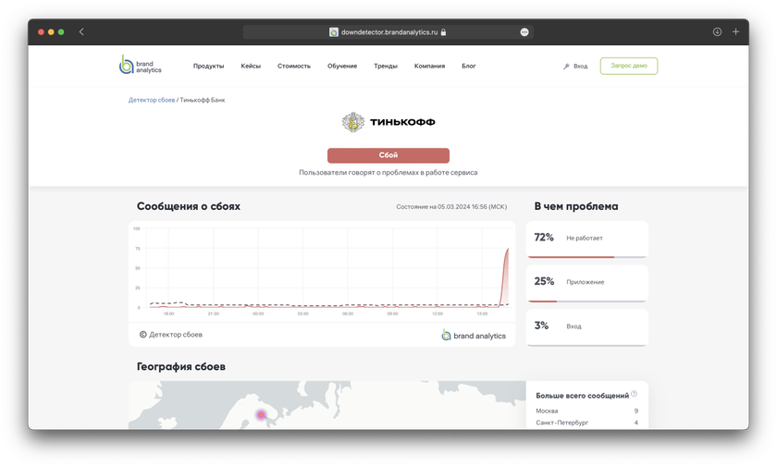Select the Не работает problem card
This screenshot has height=467, width=777.
(x=586, y=240)
